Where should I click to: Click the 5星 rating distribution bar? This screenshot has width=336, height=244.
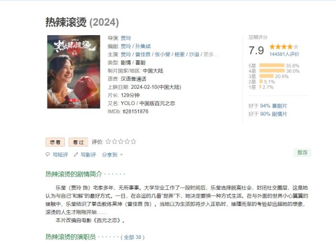(x=272, y=65)
